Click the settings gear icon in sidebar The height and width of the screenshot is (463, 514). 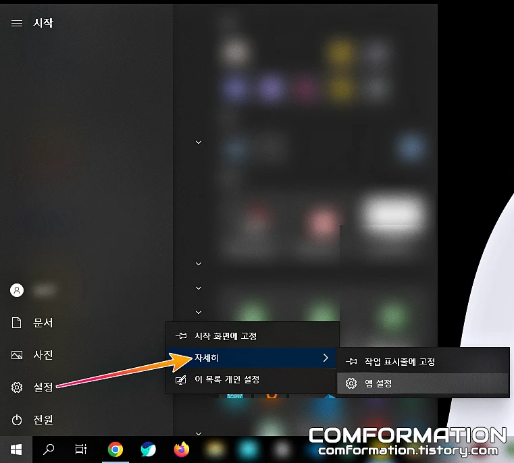coord(17,387)
